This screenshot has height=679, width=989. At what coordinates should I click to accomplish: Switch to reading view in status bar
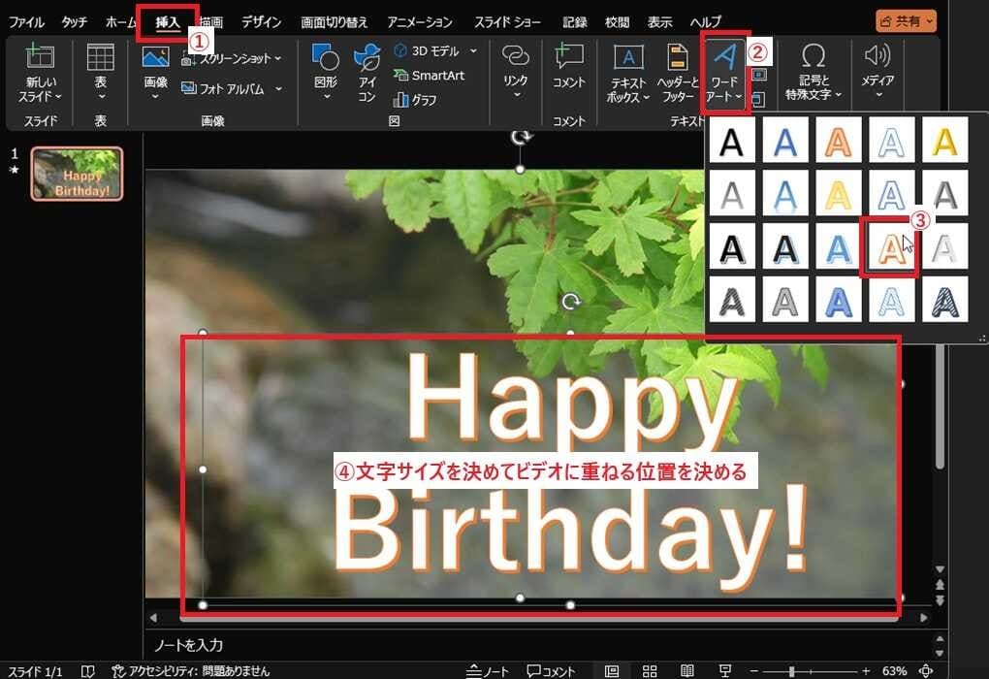[687, 671]
